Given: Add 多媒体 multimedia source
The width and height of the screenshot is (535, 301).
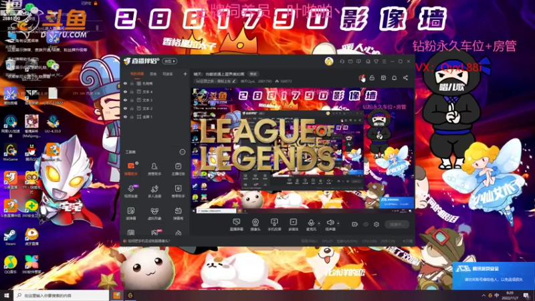Looking at the screenshot, I should pyautogui.click(x=293, y=225).
